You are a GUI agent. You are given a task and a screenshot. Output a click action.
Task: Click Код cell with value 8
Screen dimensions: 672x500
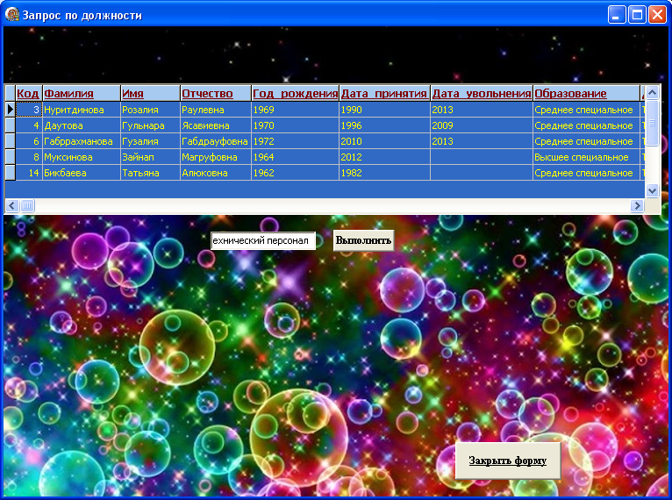point(29,157)
